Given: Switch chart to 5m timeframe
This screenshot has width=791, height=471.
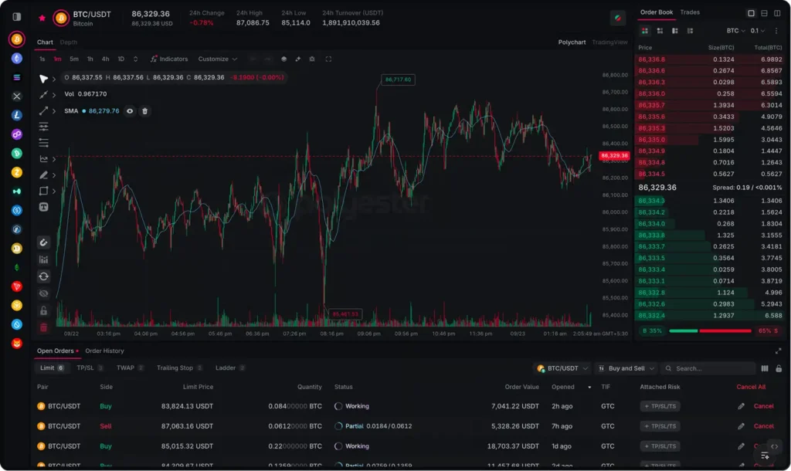Looking at the screenshot, I should 74,59.
